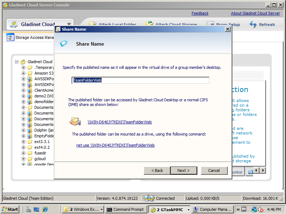
Task: Click the Gladinet Cloud root tree icon
Action: tap(23, 62)
